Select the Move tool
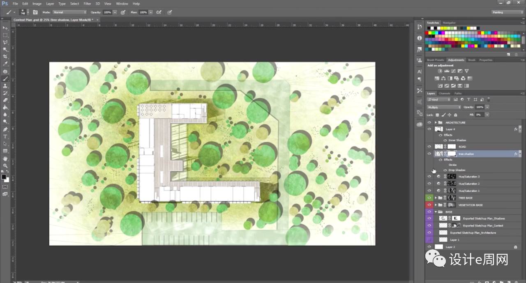The height and width of the screenshot is (283, 526). [5, 28]
